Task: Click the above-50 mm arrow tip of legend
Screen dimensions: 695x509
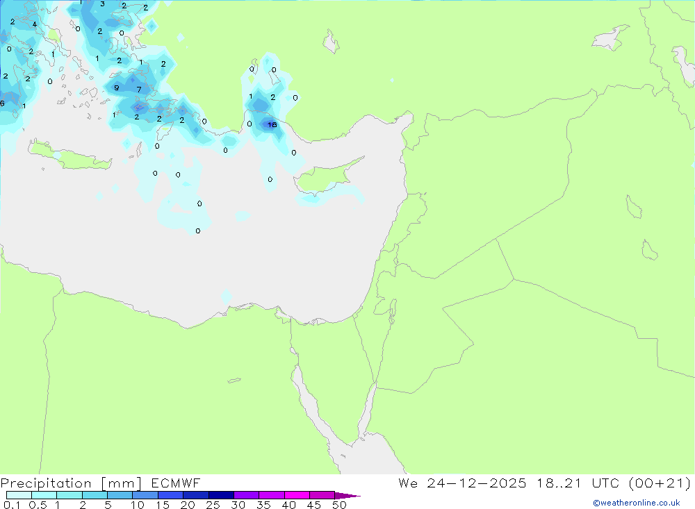Action: click(x=347, y=495)
